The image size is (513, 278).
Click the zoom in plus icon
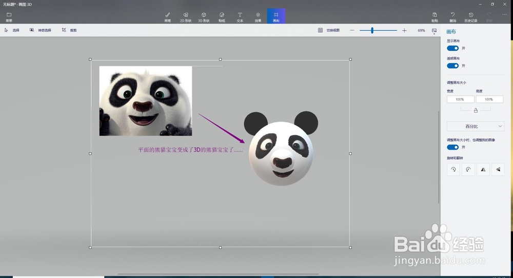pyautogui.click(x=404, y=30)
